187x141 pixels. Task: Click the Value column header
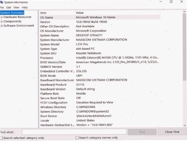(118, 13)
